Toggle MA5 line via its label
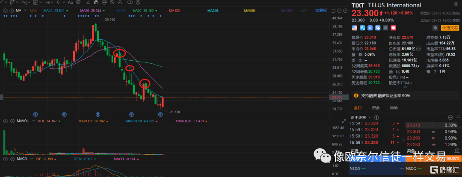Screen dimensions: 462x177 (x=34, y=11)
